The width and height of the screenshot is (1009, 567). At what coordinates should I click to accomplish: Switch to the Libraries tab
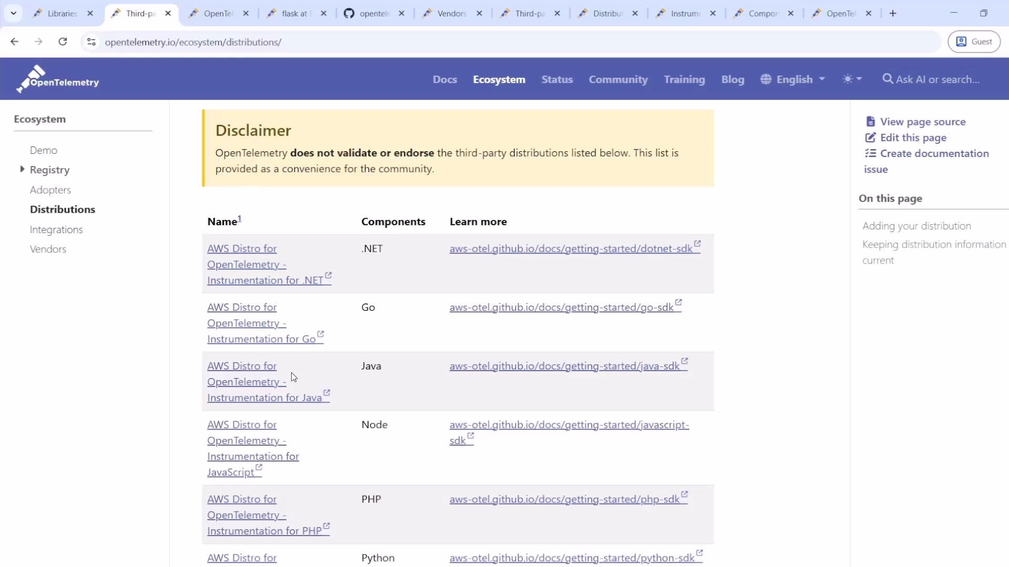coord(62,14)
